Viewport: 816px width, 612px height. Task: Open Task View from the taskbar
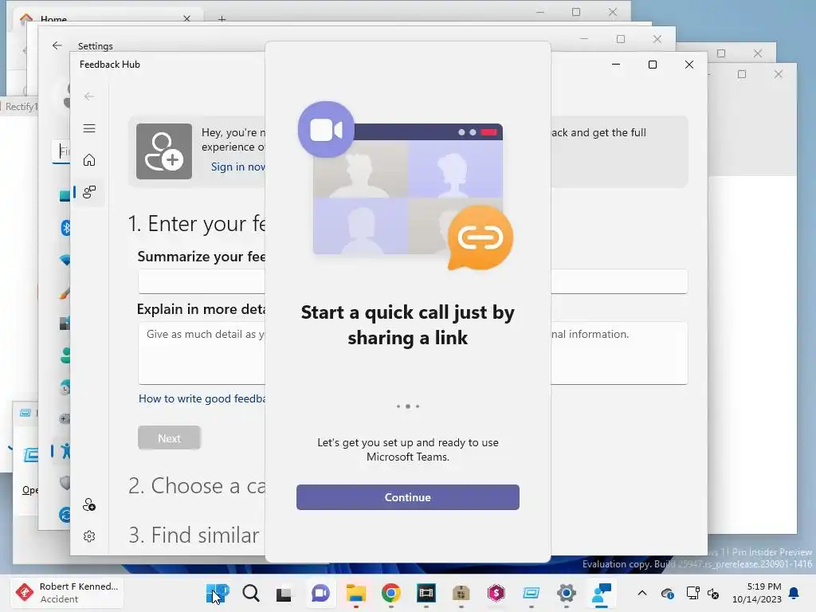click(x=284, y=593)
